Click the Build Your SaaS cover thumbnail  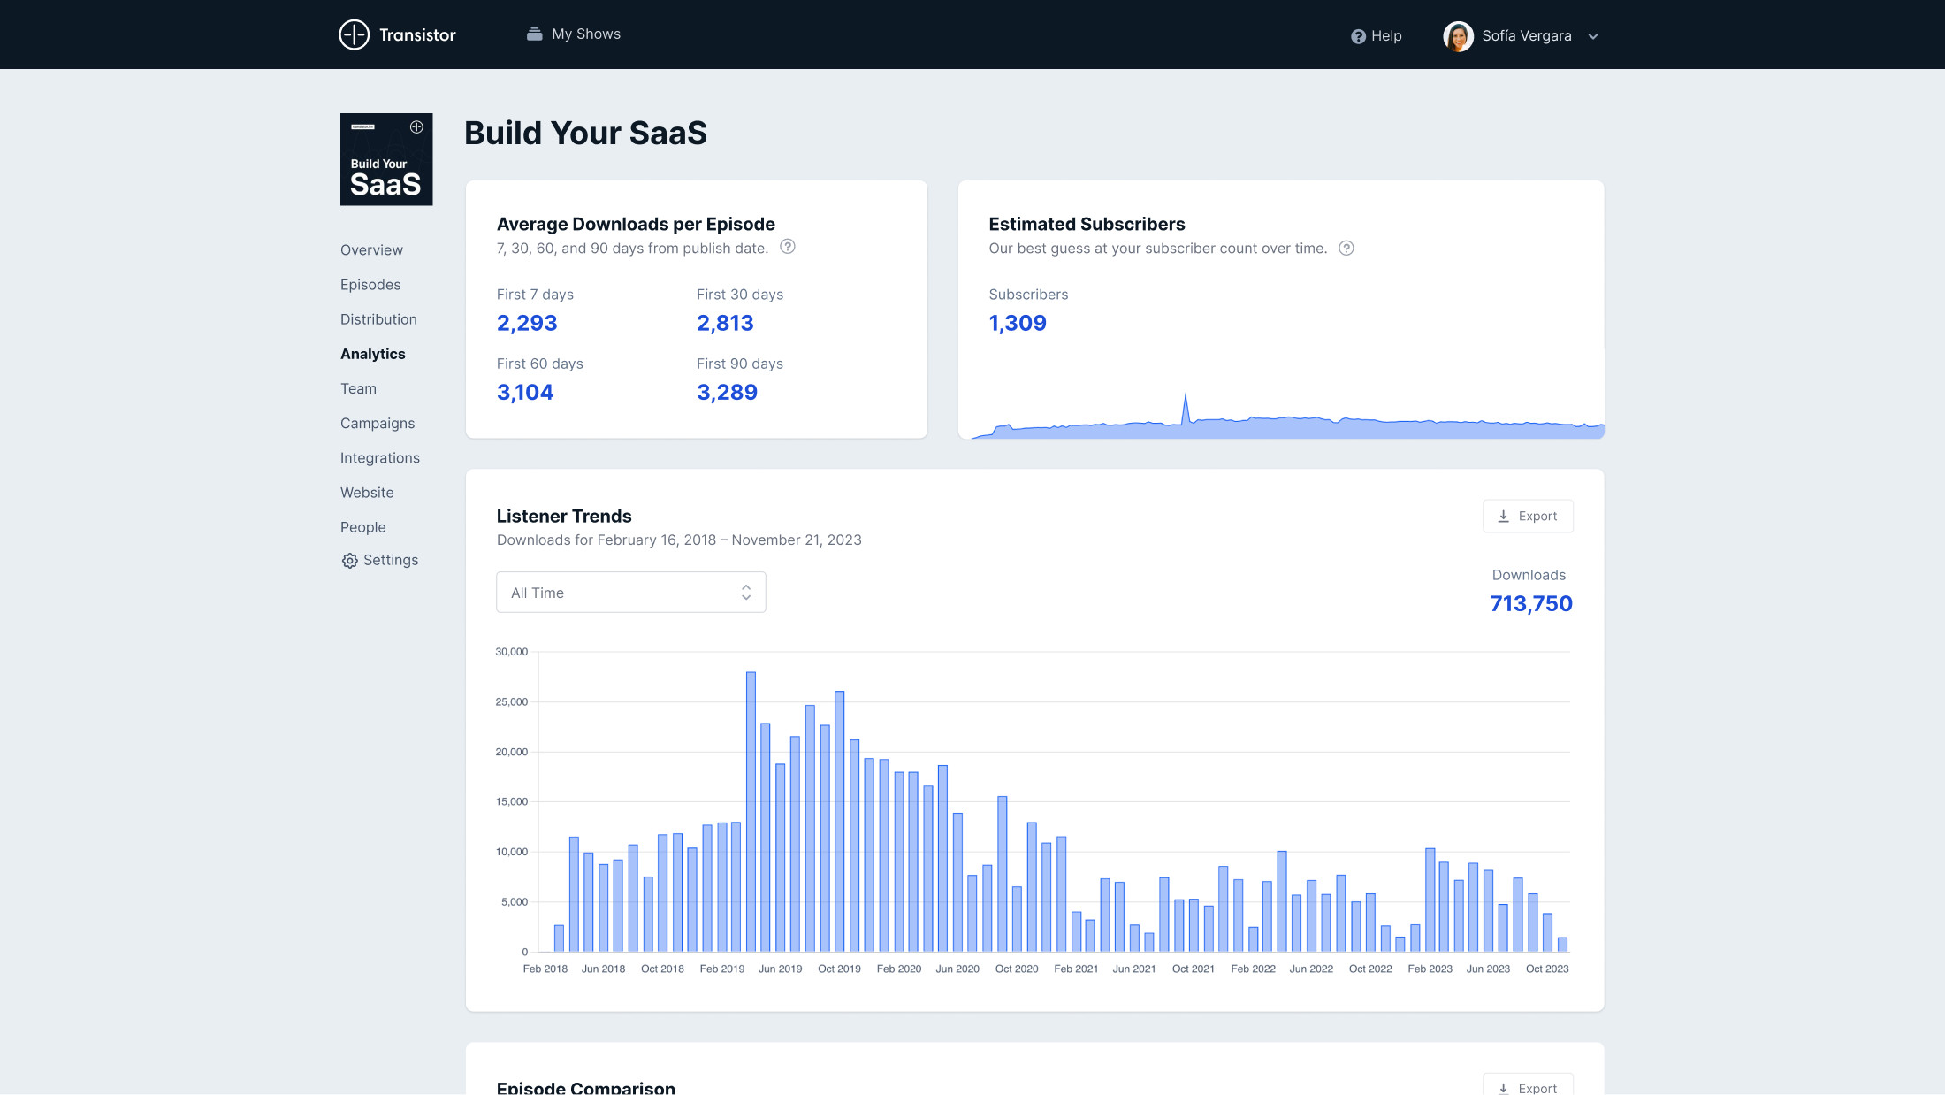pos(386,159)
